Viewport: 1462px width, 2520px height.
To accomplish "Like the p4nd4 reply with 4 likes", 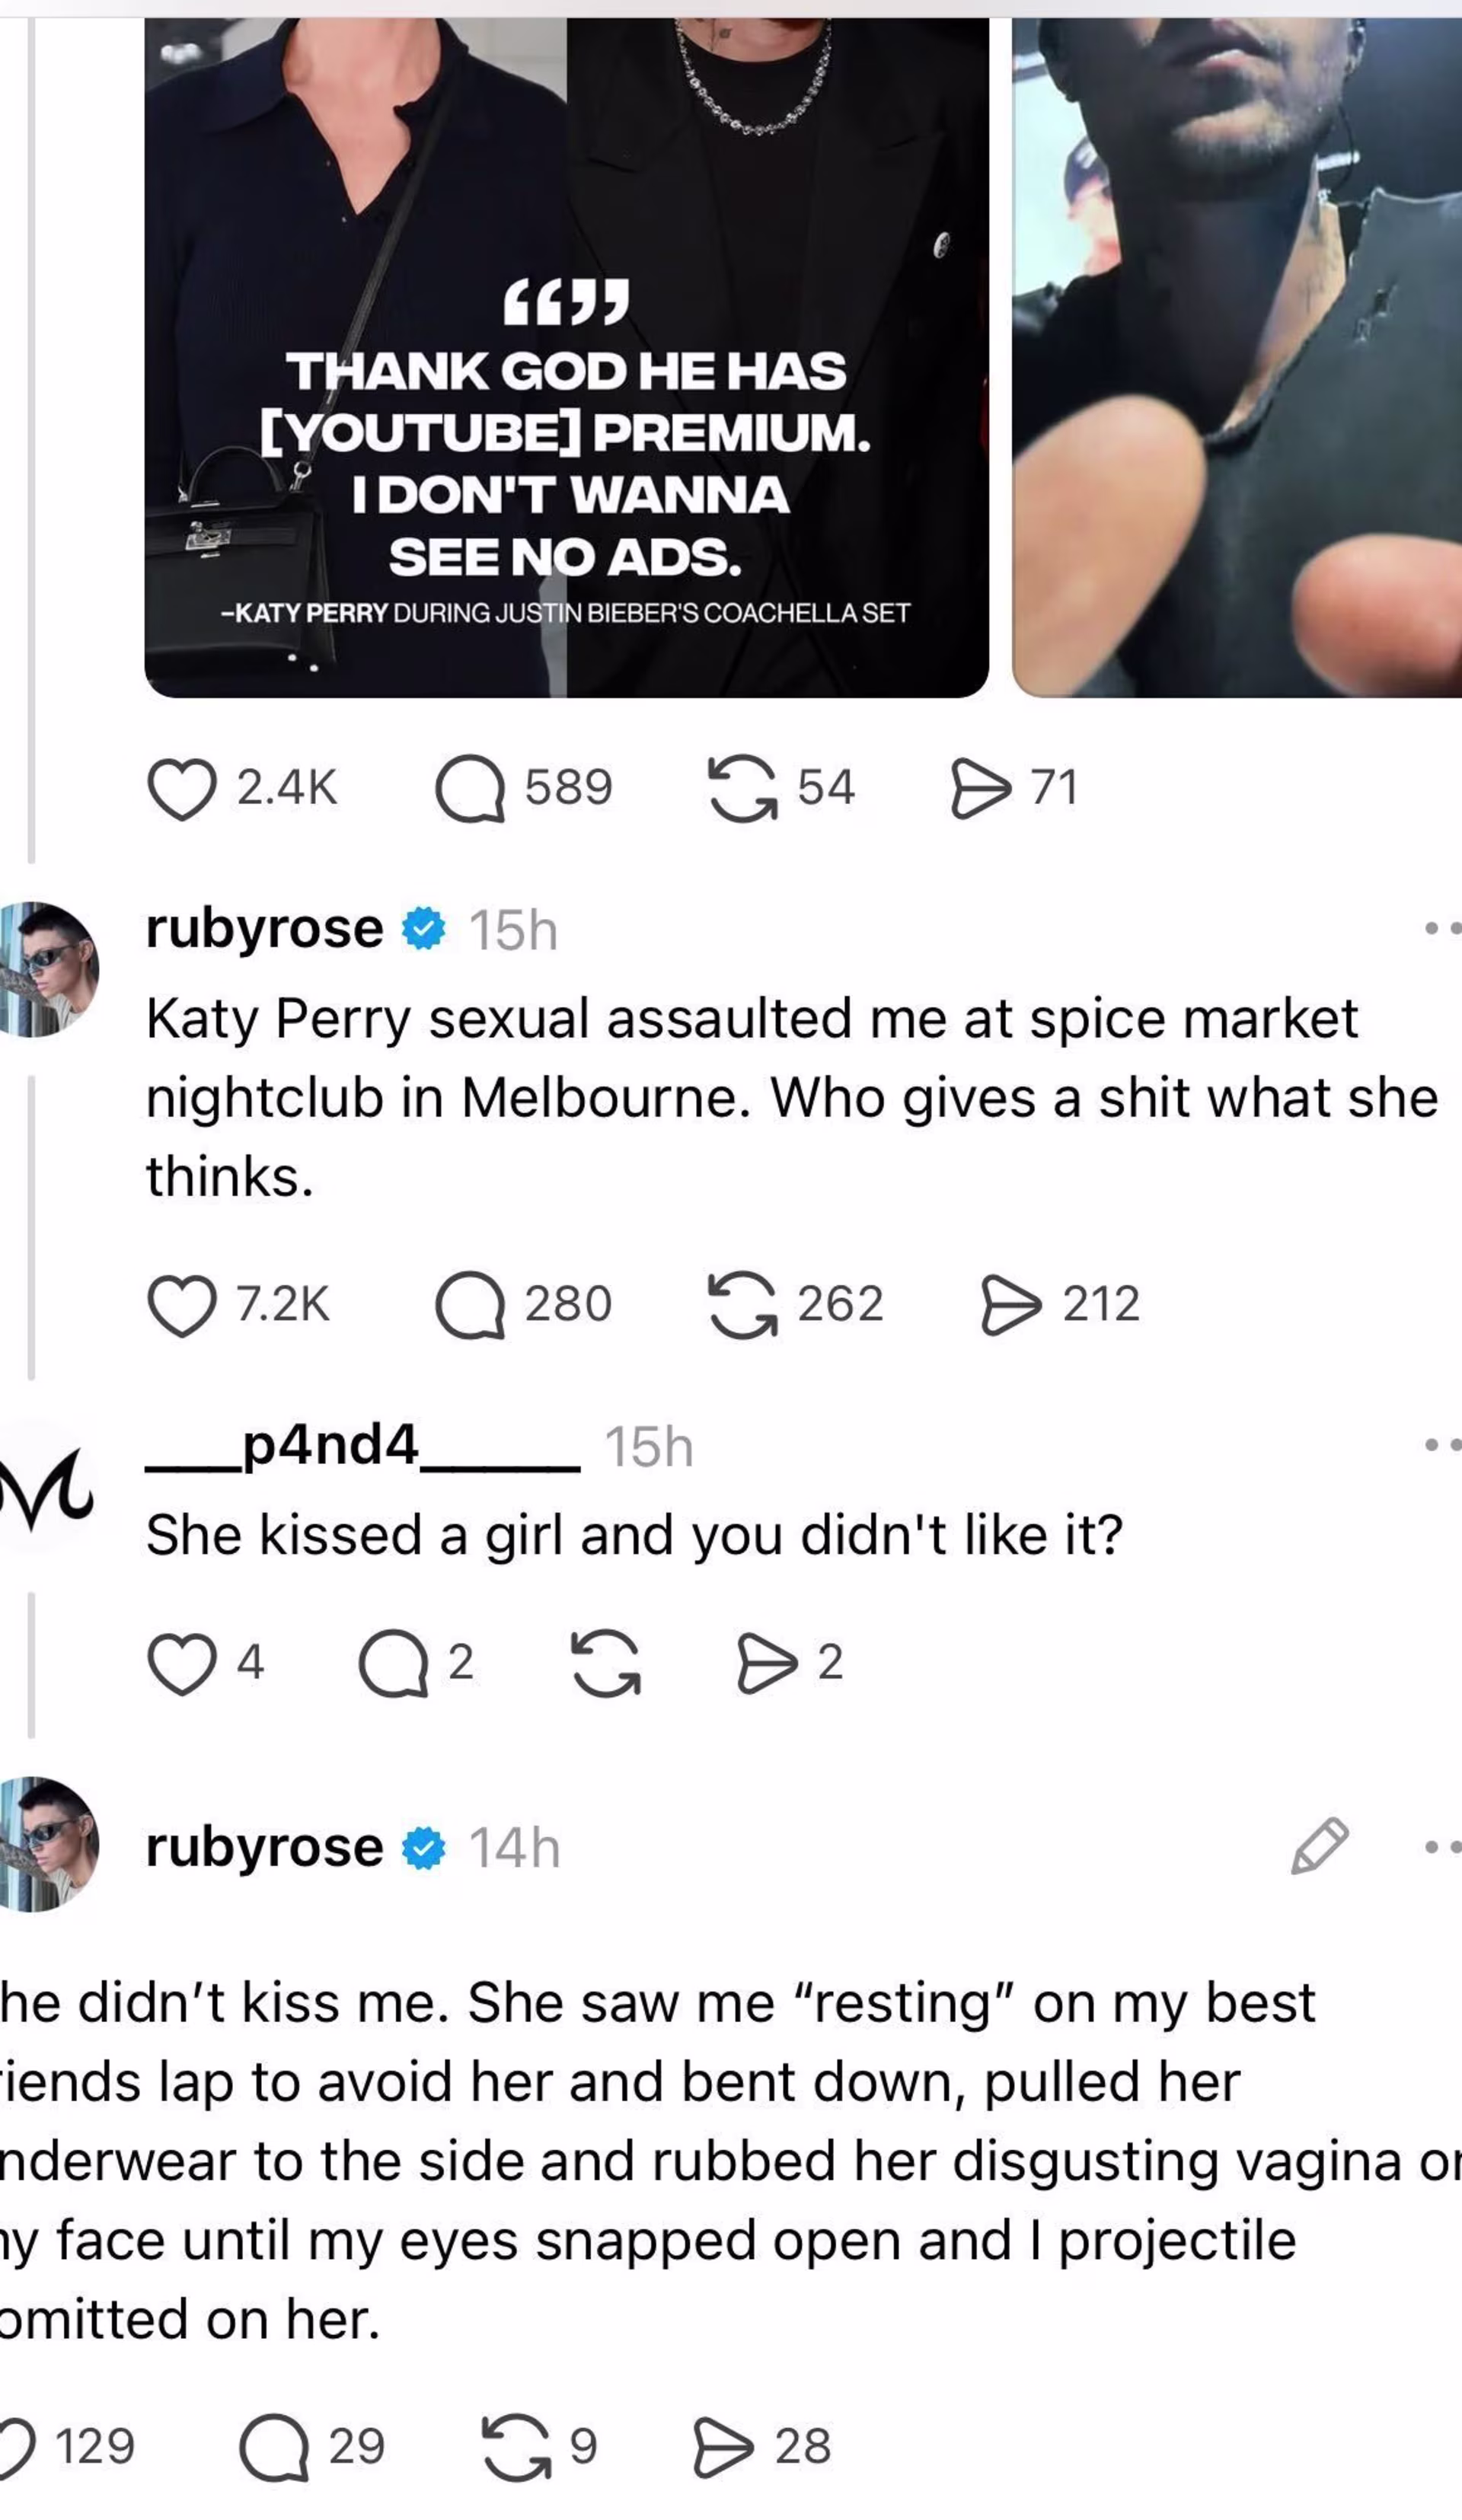I will click(182, 1664).
